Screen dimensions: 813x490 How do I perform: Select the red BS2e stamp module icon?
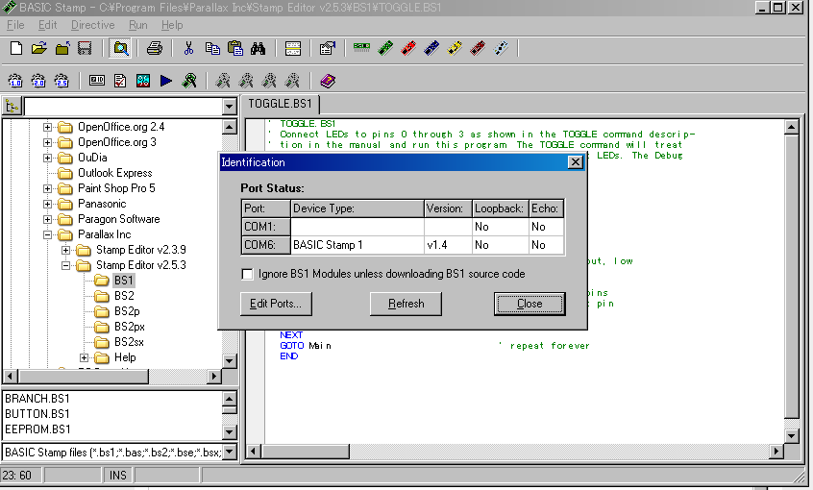tap(408, 49)
